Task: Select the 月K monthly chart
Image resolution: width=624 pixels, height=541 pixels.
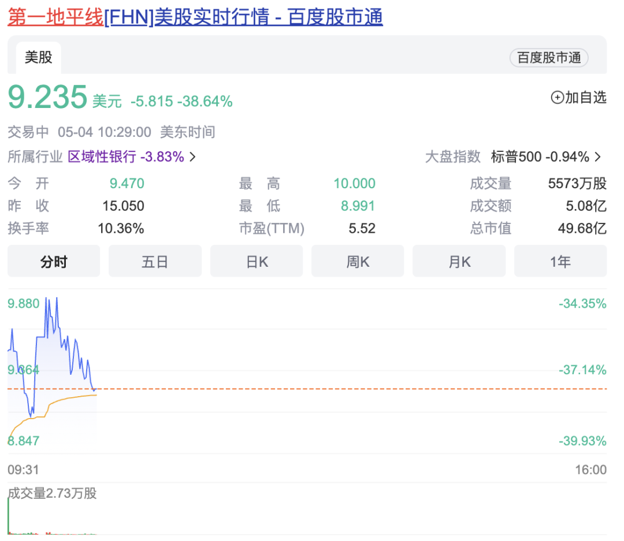Action: pos(459,262)
